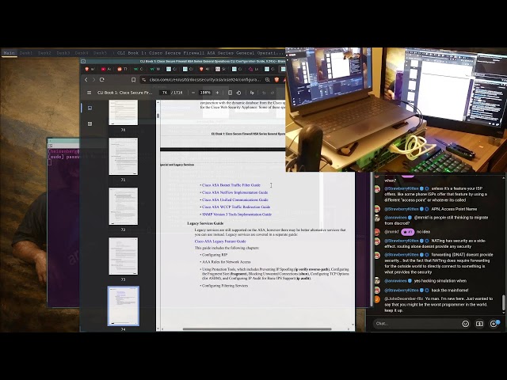
Task: Open the Cisco ASA Legacy Feature Guide link
Action: pyautogui.click(x=220, y=241)
